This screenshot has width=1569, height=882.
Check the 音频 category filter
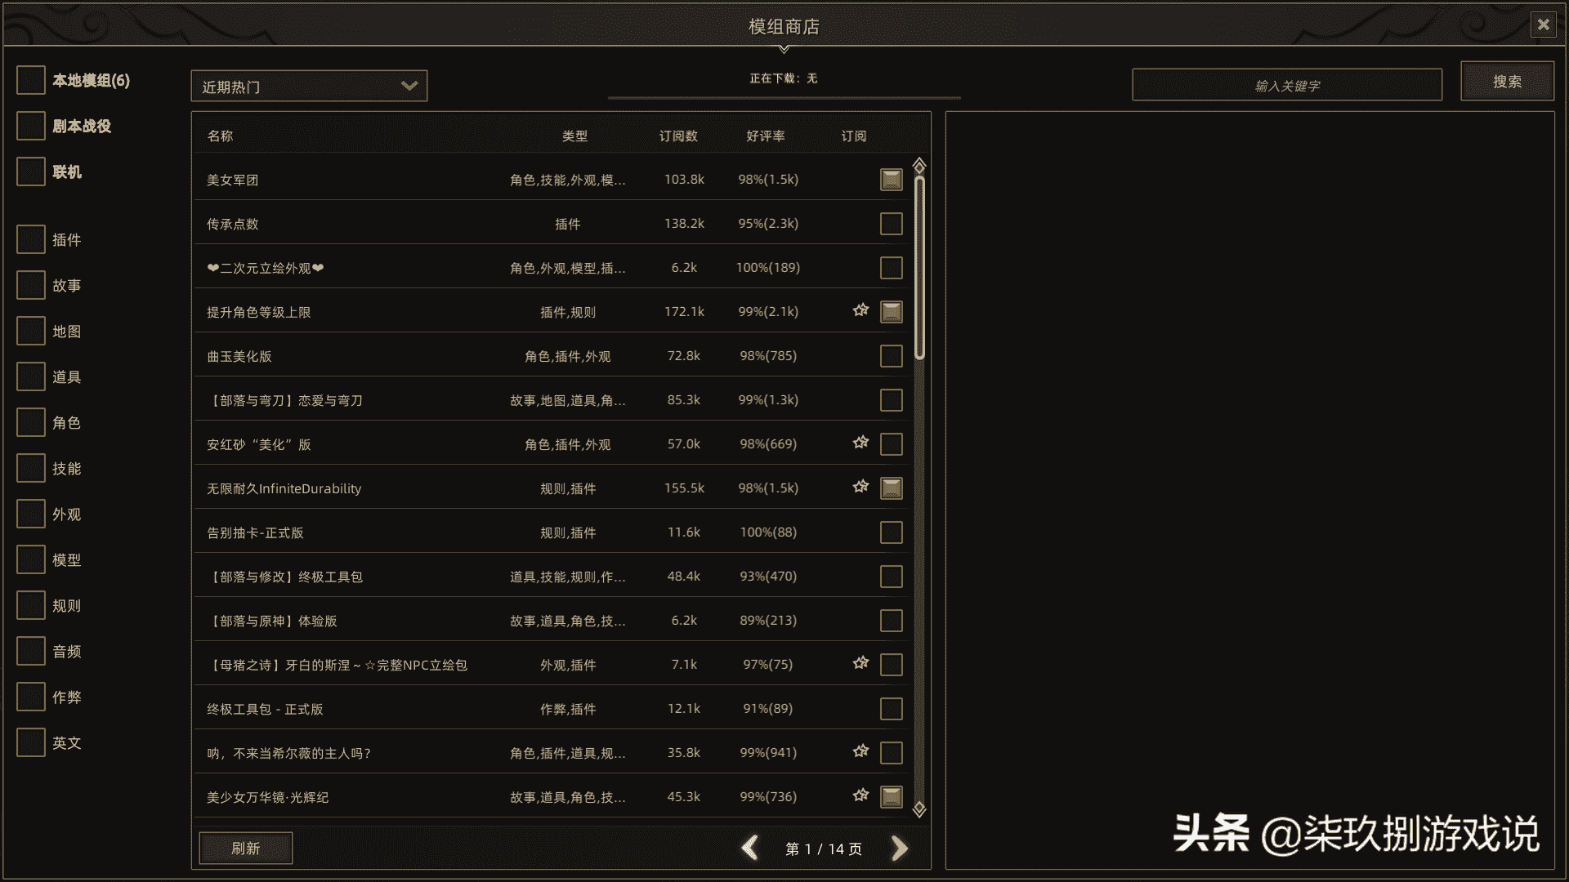point(31,651)
